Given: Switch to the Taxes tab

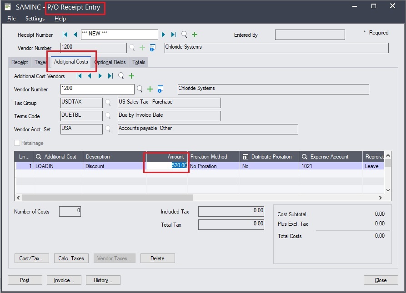Looking at the screenshot, I should click(40, 62).
